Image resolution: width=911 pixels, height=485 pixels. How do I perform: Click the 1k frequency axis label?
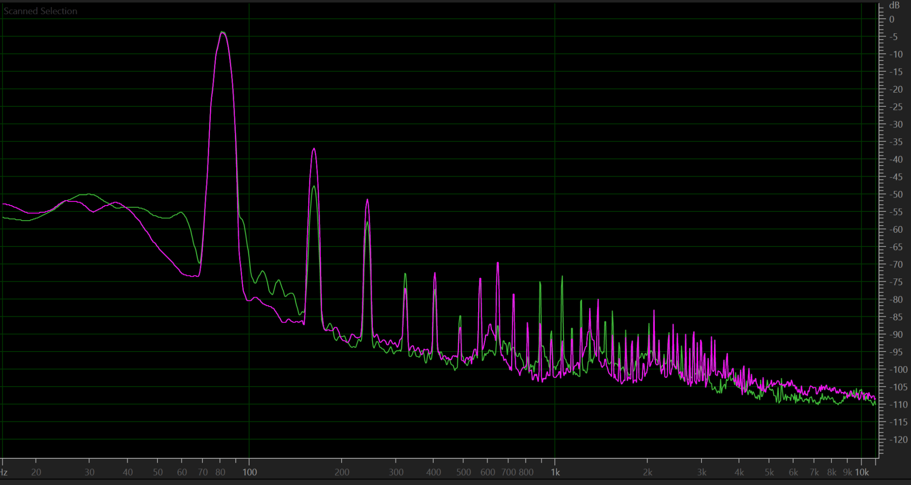point(555,472)
